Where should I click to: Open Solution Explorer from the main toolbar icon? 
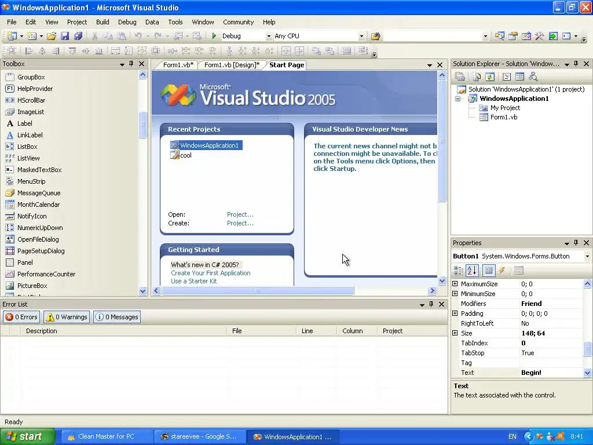click(x=499, y=36)
